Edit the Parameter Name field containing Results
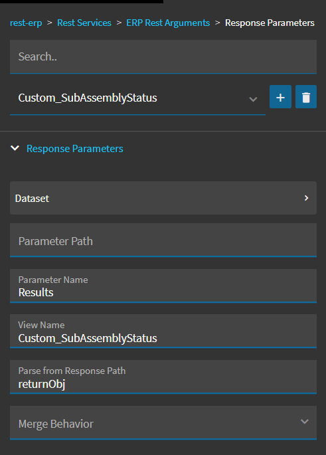Viewport: 326px width, 455px height. (163, 286)
